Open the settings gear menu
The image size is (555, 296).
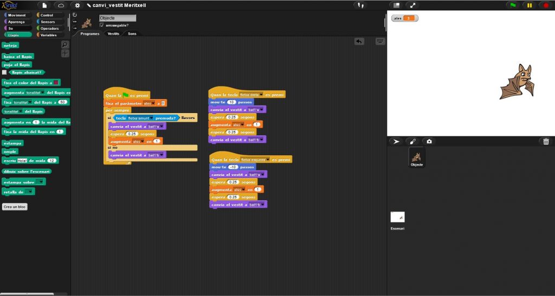(78, 5)
